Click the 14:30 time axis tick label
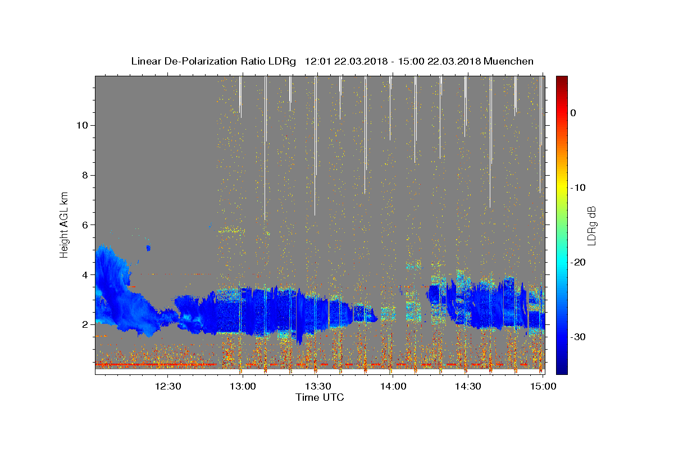This screenshot has width=674, height=449. point(468,386)
